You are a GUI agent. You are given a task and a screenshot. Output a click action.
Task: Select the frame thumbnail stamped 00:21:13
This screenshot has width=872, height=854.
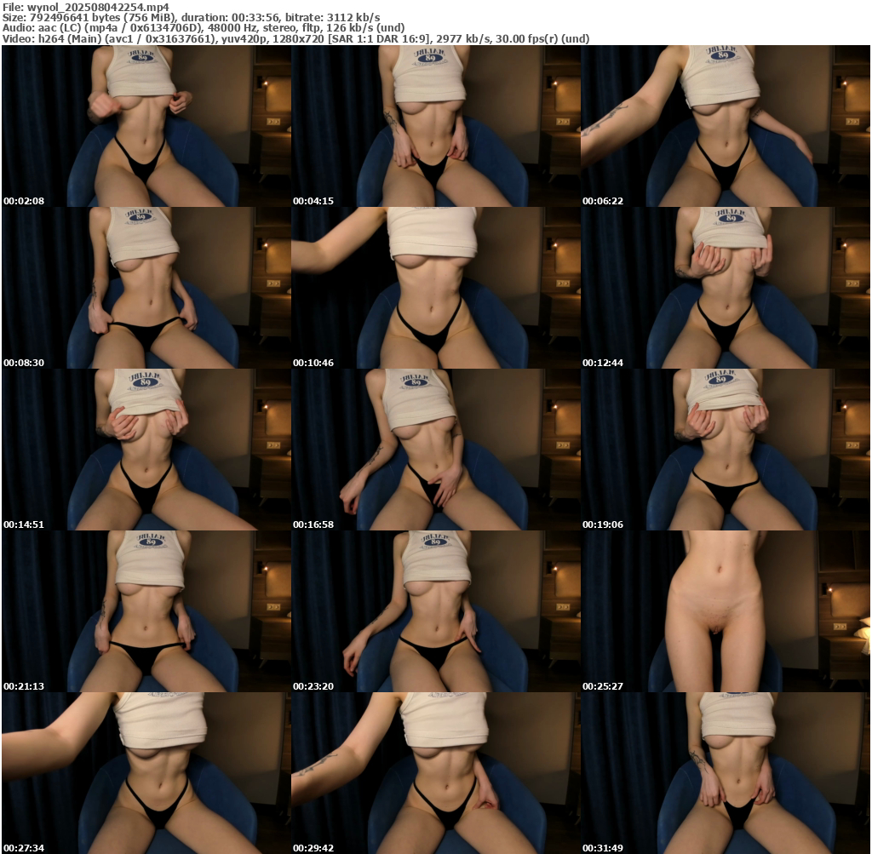pyautogui.click(x=146, y=611)
